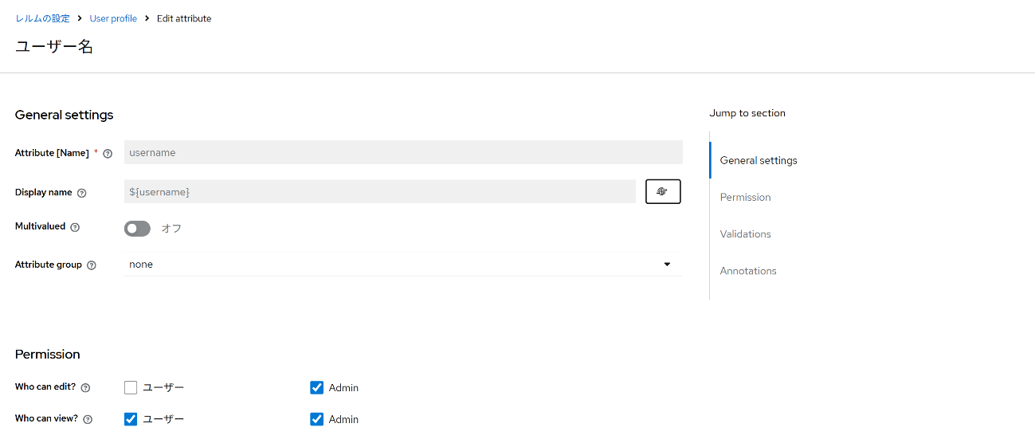
Task: Go to レルムの設定 breadcrumb link
Action: [x=43, y=18]
